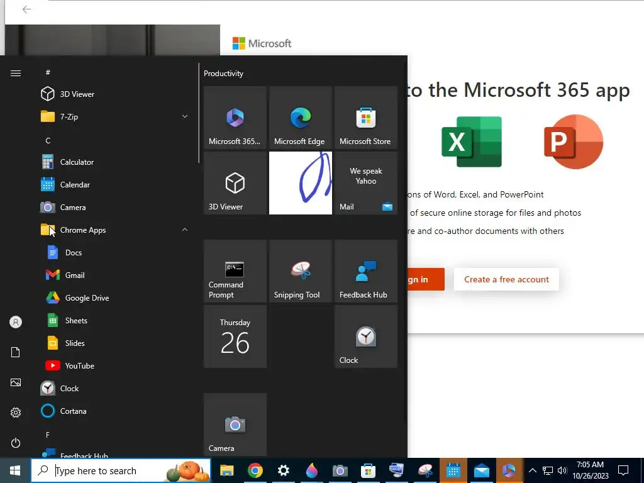Image resolution: width=644 pixels, height=483 pixels.
Task: Open 3D Viewer from the app list
Action: click(x=115, y=94)
